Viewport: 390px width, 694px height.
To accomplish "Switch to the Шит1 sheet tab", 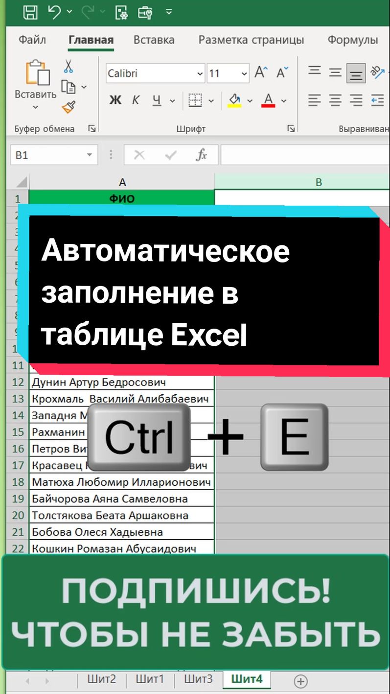I will 150,679.
